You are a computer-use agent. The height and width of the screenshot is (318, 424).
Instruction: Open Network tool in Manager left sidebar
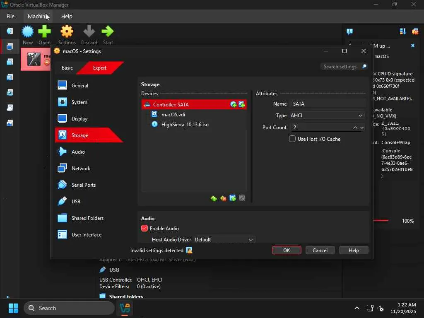pyautogui.click(x=10, y=93)
